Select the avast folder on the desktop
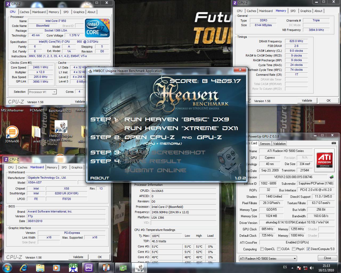This screenshot has width=341, height=273. tap(36, 134)
